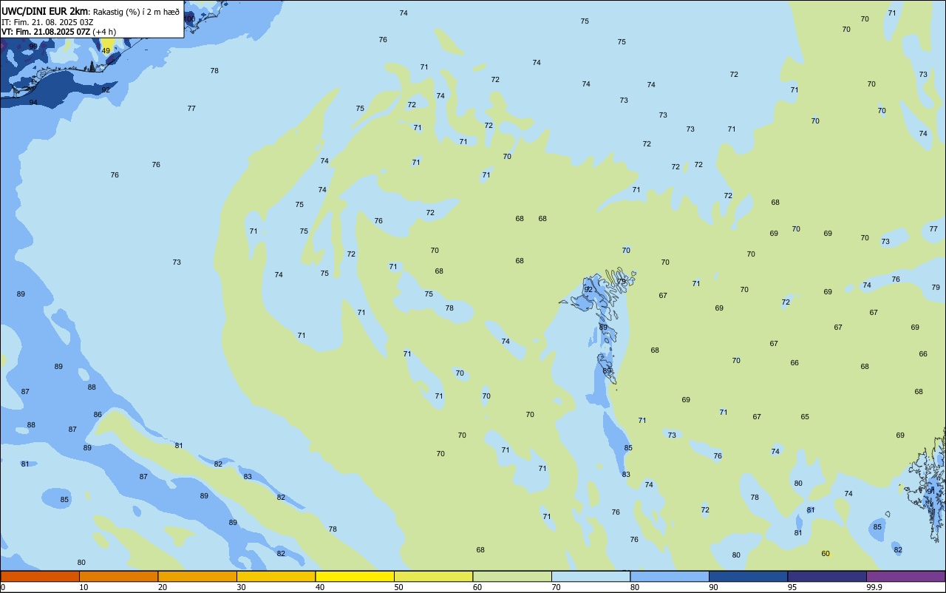946x593 pixels.
Task: Click the map value '94' in dark blue area
Action: 33,102
